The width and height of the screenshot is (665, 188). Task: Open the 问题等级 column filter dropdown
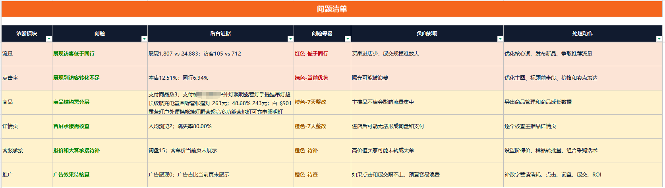coord(348,39)
